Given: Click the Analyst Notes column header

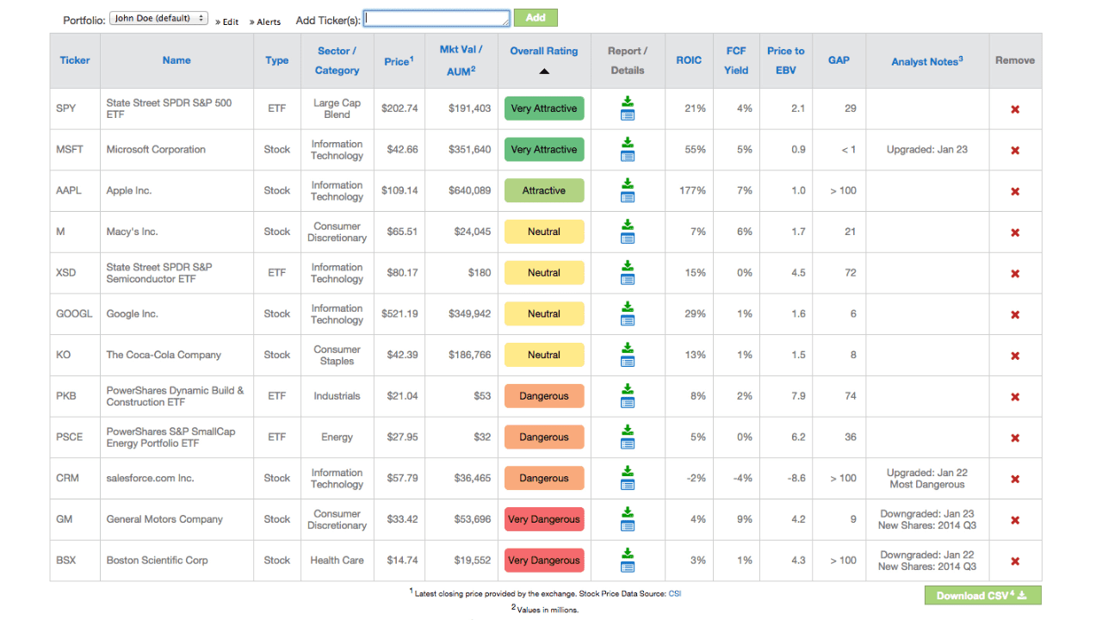Looking at the screenshot, I should click(x=927, y=61).
